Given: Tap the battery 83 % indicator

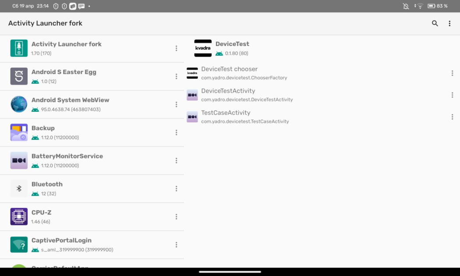Looking at the screenshot, I should [x=437, y=6].
